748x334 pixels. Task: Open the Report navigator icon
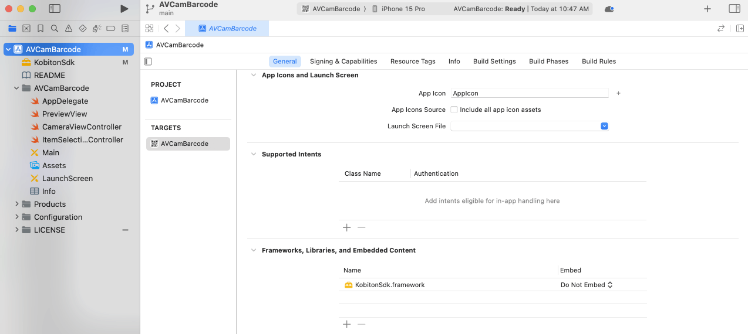click(125, 28)
